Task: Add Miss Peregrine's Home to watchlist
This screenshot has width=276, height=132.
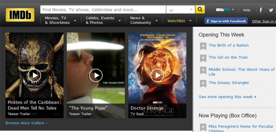Action: tap(203, 127)
